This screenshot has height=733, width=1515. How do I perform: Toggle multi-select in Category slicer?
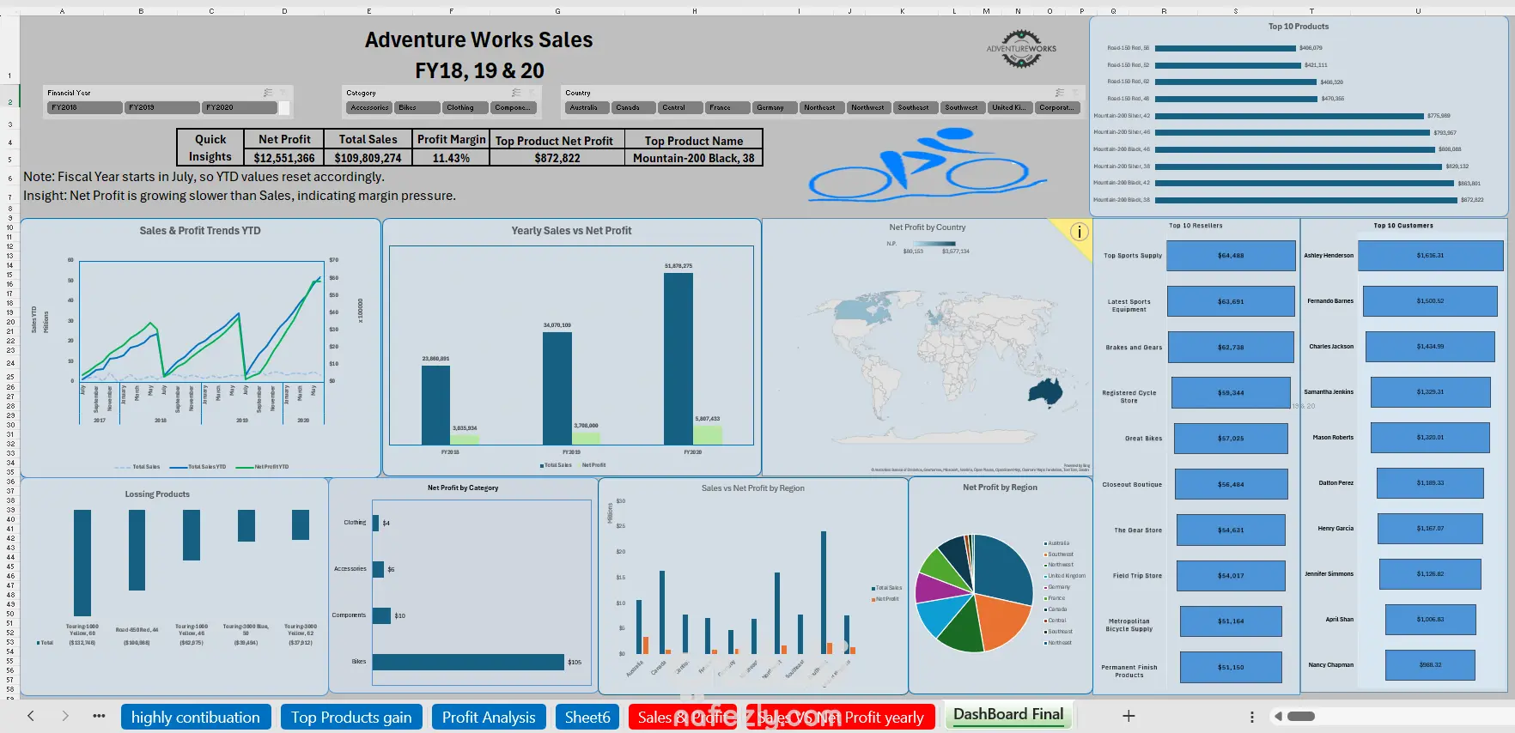[x=516, y=93]
